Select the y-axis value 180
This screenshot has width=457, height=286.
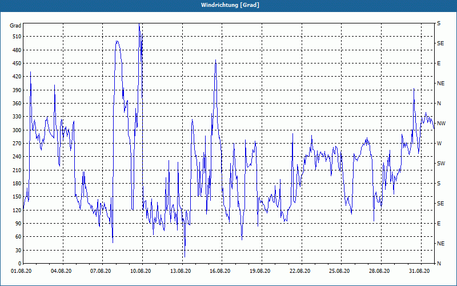17,183
